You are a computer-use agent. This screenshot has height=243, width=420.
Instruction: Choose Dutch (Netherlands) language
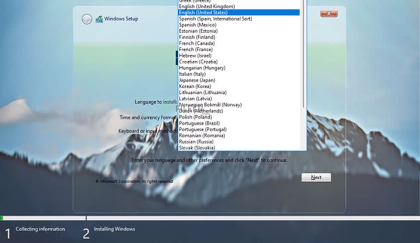(x=239, y=111)
